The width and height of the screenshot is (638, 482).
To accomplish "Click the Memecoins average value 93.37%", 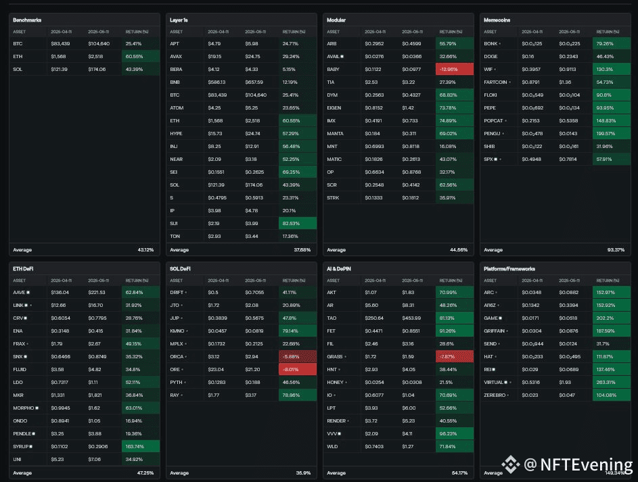I will (616, 250).
